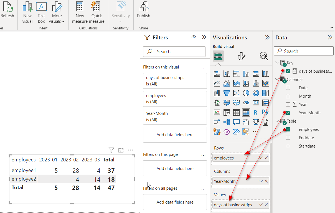Screen dimensions: 335x213
Task: Focus the Search field in Data pane
Action: (x=304, y=51)
